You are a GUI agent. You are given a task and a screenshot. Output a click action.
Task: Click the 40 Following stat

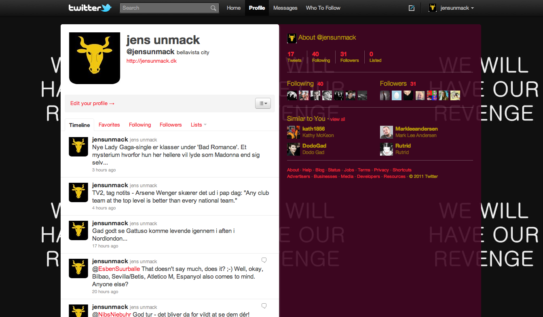coord(321,57)
